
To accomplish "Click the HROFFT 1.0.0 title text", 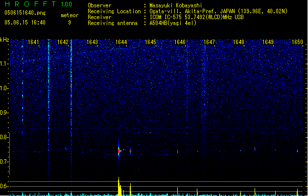I will click(38, 4).
